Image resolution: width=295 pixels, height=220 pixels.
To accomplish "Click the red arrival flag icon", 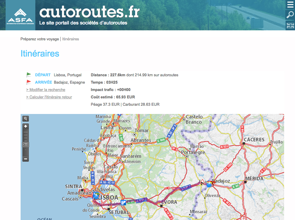I will 29,82.
